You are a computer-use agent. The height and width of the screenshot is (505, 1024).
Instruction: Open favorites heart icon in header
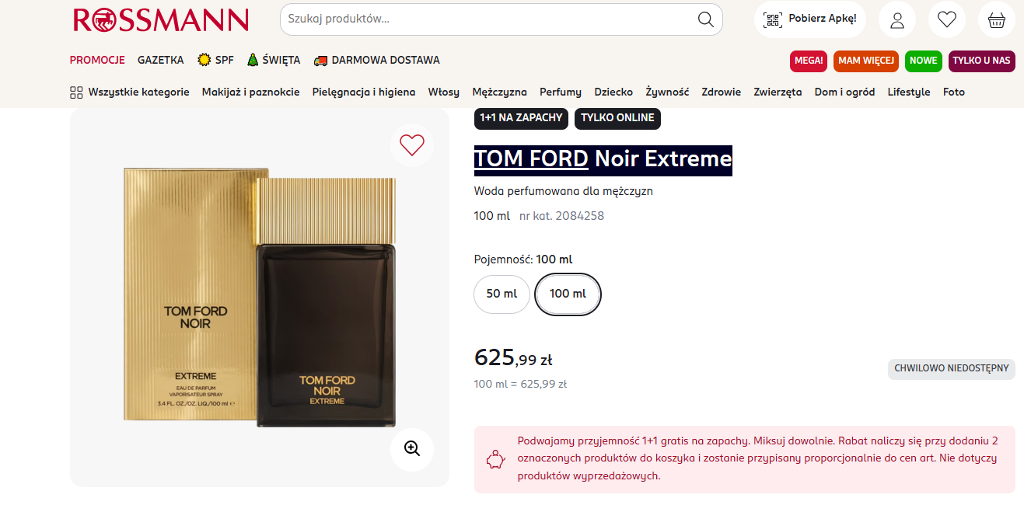coord(946,19)
